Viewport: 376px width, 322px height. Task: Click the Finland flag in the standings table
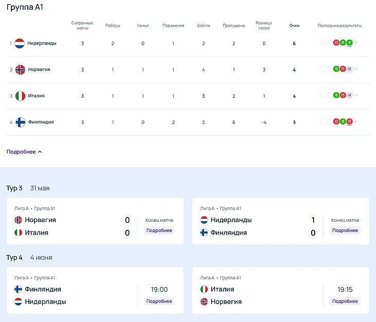coord(20,122)
